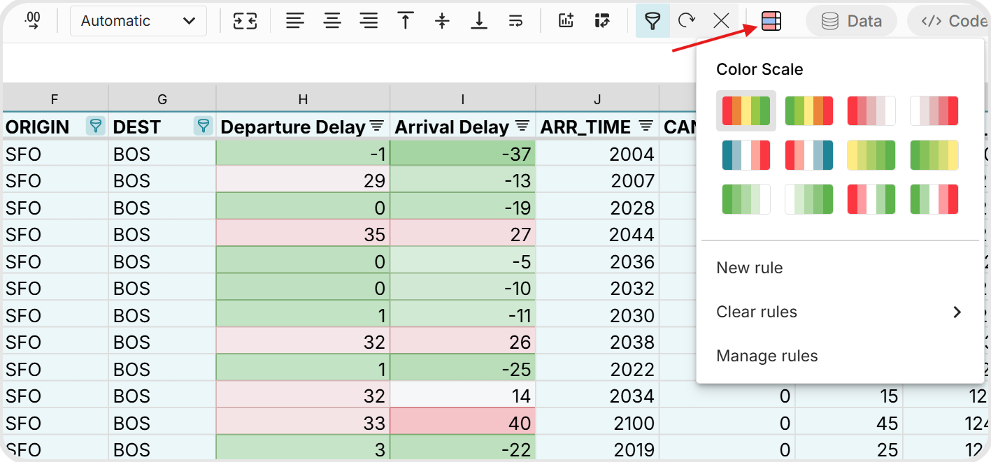Viewport: 991px width, 462px height.
Task: Select the blue-white-red color scale swatch
Action: (746, 154)
